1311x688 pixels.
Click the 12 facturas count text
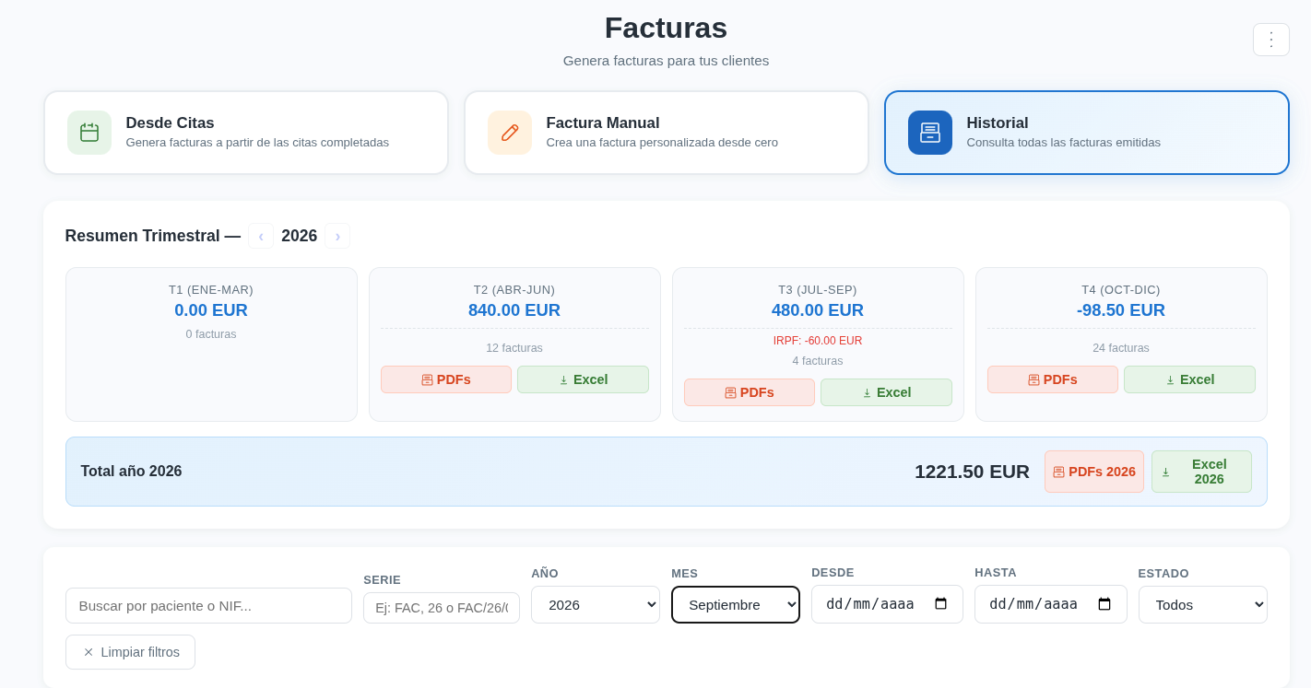[x=514, y=348]
